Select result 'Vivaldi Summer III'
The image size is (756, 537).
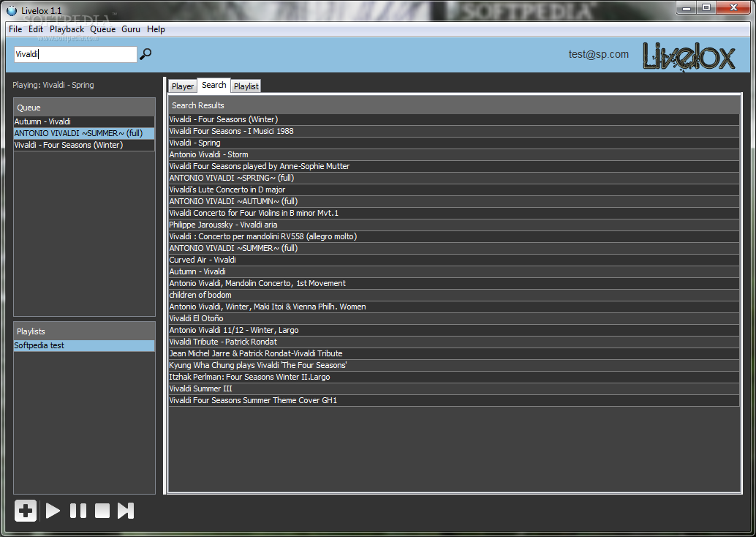tap(454, 388)
